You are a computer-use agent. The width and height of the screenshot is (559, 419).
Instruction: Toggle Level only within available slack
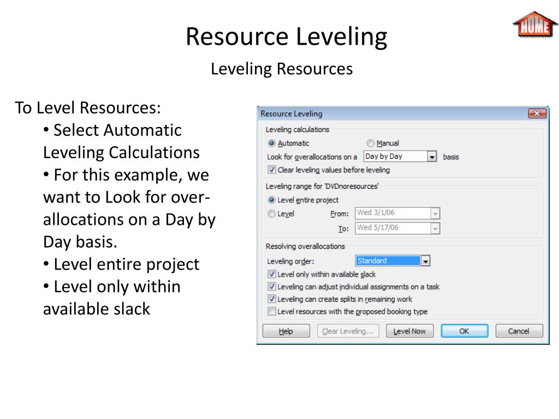click(272, 274)
